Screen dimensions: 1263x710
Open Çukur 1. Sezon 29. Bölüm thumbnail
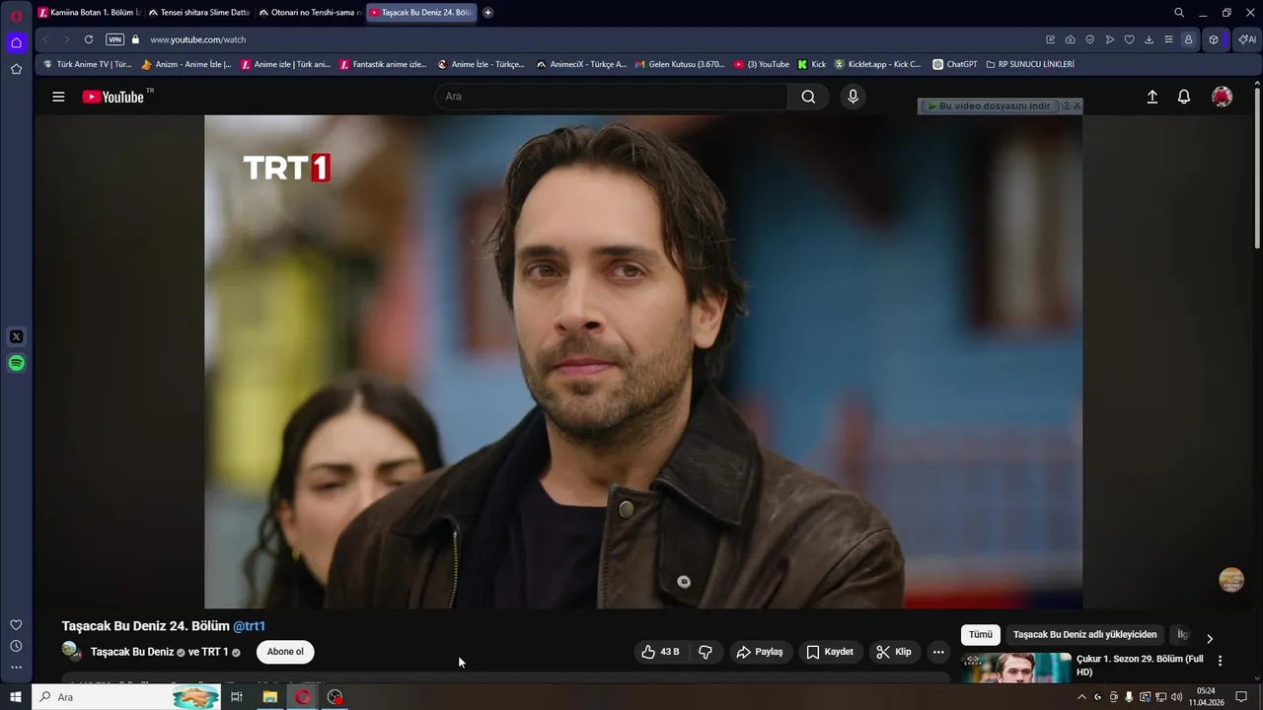point(1016,667)
